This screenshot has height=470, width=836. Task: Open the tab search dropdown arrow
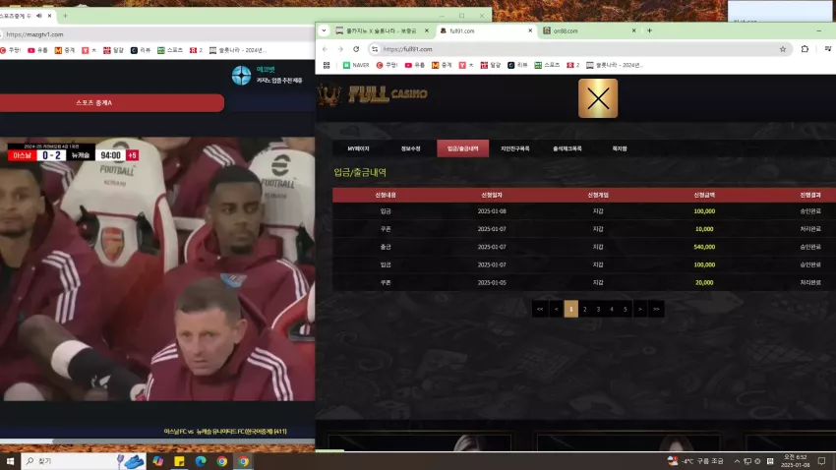pyautogui.click(x=324, y=30)
